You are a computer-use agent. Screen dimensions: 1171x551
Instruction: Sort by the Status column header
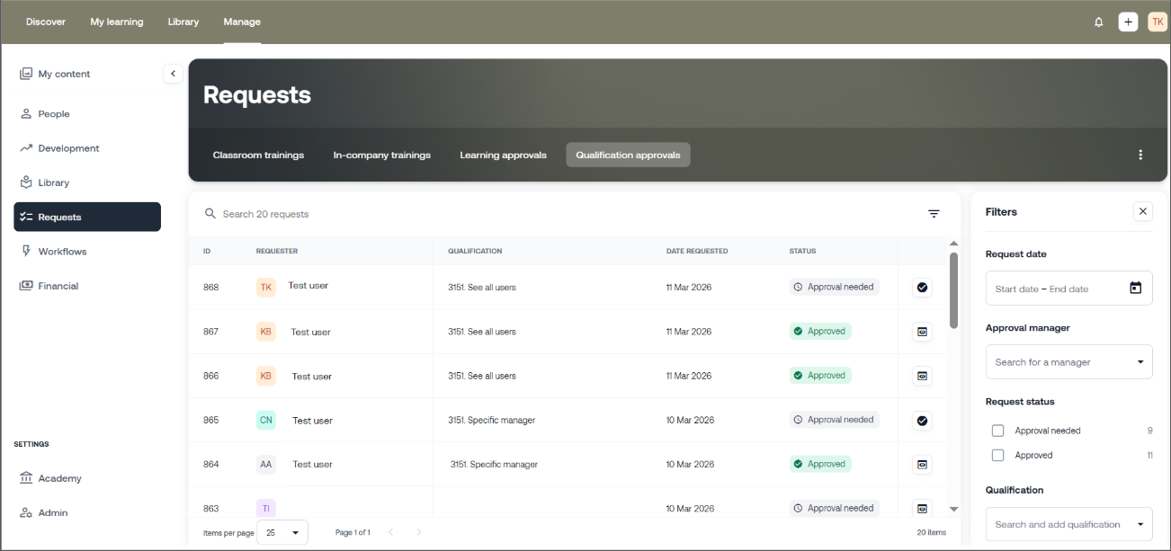(800, 251)
